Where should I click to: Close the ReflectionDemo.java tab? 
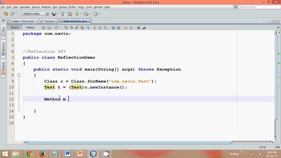89,22
